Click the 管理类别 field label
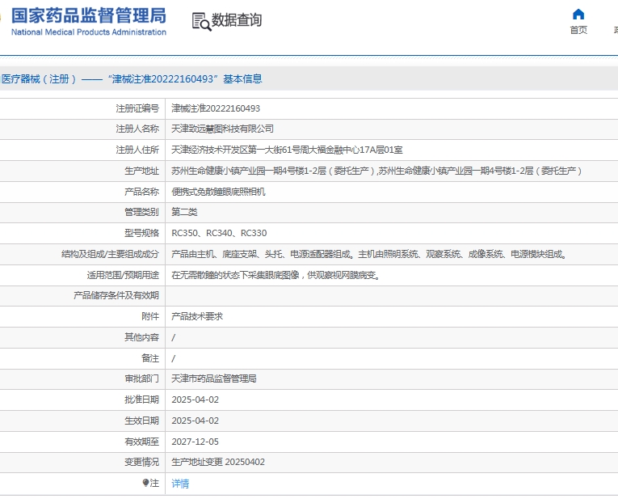Image resolution: width=618 pixels, height=499 pixels. [x=141, y=212]
